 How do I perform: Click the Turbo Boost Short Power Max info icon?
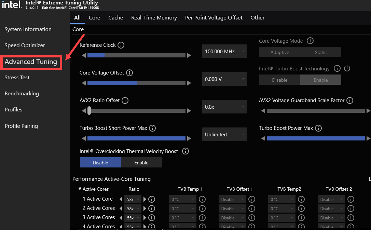pyautogui.click(x=152, y=128)
